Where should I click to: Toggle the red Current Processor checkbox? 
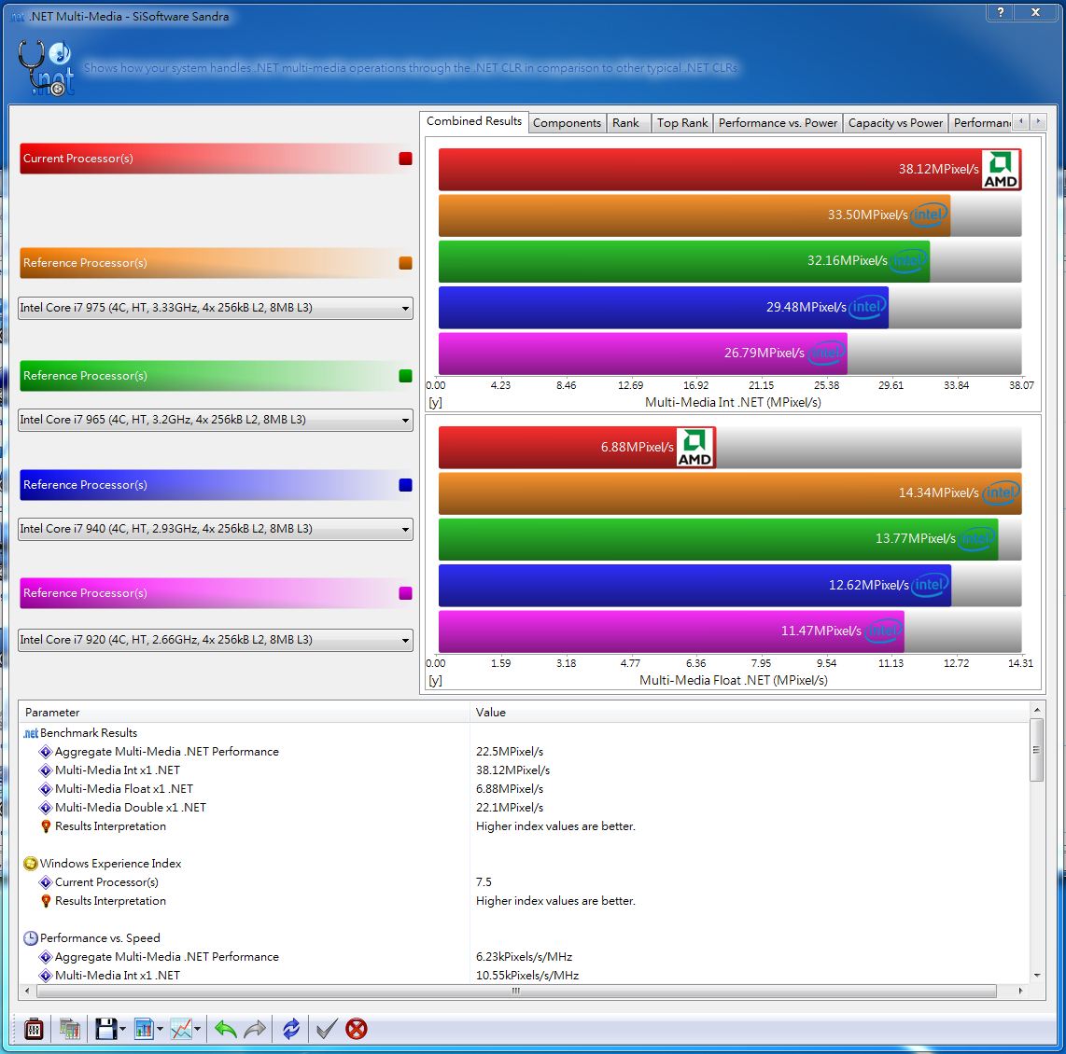[x=405, y=159]
